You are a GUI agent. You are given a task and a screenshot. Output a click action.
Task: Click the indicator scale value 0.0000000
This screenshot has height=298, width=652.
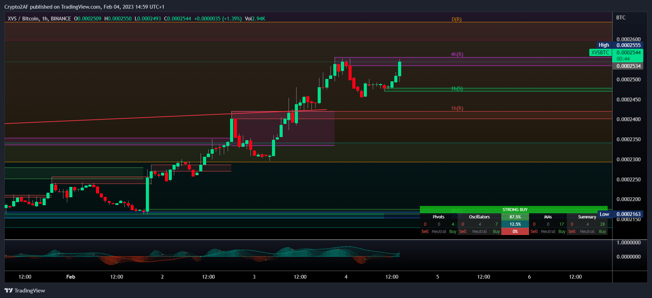point(628,257)
